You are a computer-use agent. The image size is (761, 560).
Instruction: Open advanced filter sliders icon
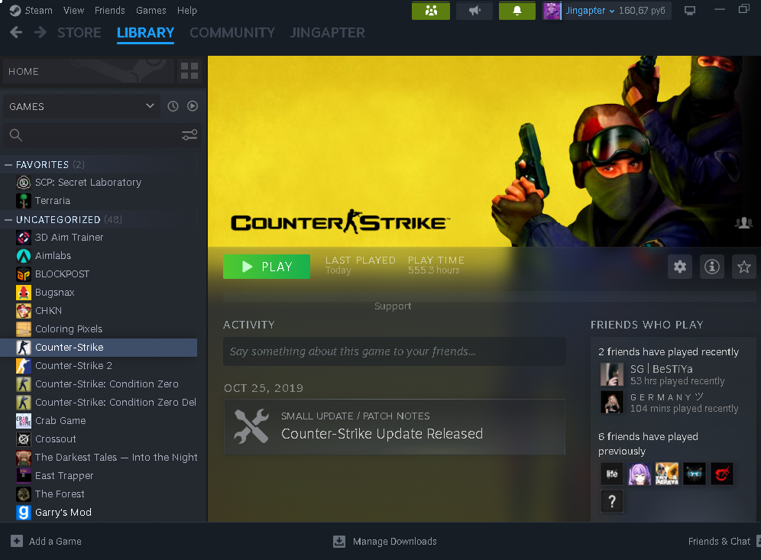pos(189,135)
